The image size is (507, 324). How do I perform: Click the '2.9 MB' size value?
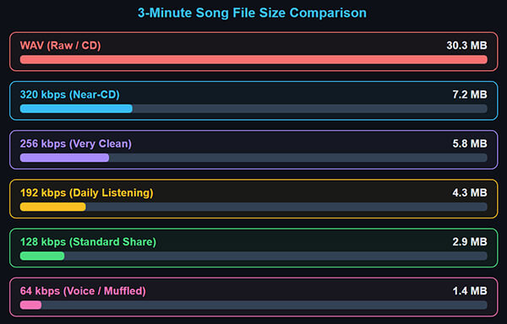(x=470, y=241)
